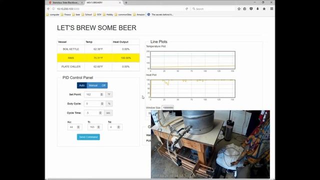Open 'The secrets behind A...' bookmark

click(x=160, y=14)
